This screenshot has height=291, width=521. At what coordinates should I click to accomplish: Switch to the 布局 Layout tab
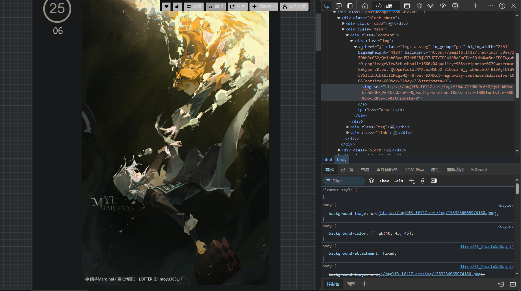365,170
